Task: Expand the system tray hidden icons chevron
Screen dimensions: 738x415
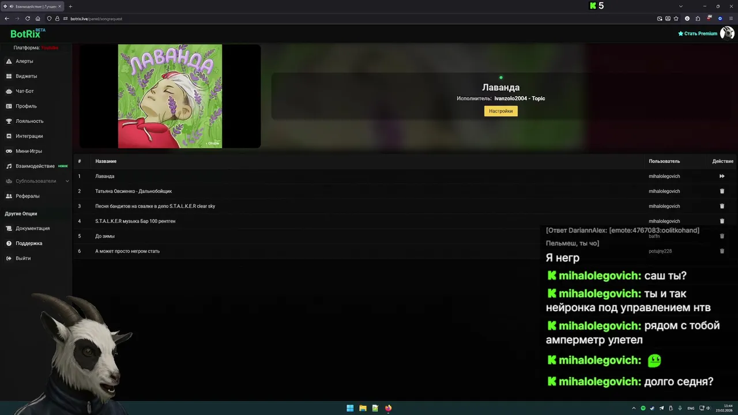Action: [634, 408]
